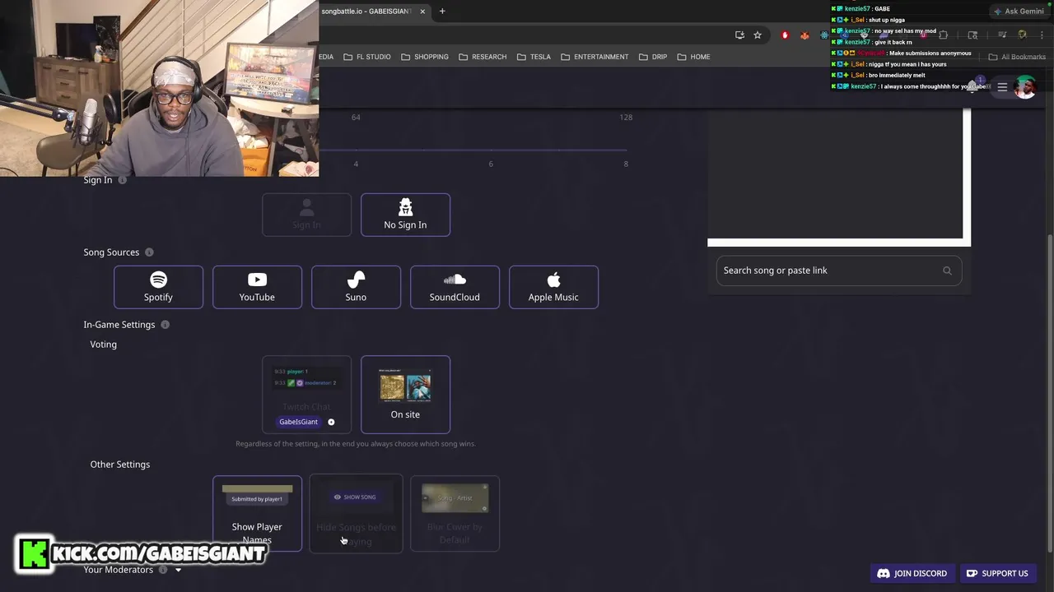Viewport: 1054px width, 592px height.
Task: Toggle Show Player Names setting
Action: pyautogui.click(x=257, y=514)
